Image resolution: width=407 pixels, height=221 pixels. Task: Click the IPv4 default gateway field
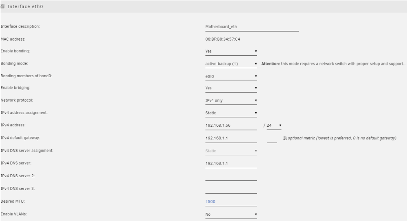pos(231,138)
